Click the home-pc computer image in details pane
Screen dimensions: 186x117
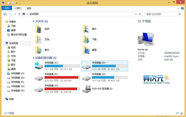point(146,39)
